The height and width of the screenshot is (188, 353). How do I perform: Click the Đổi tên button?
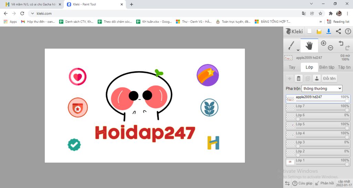[329, 79]
